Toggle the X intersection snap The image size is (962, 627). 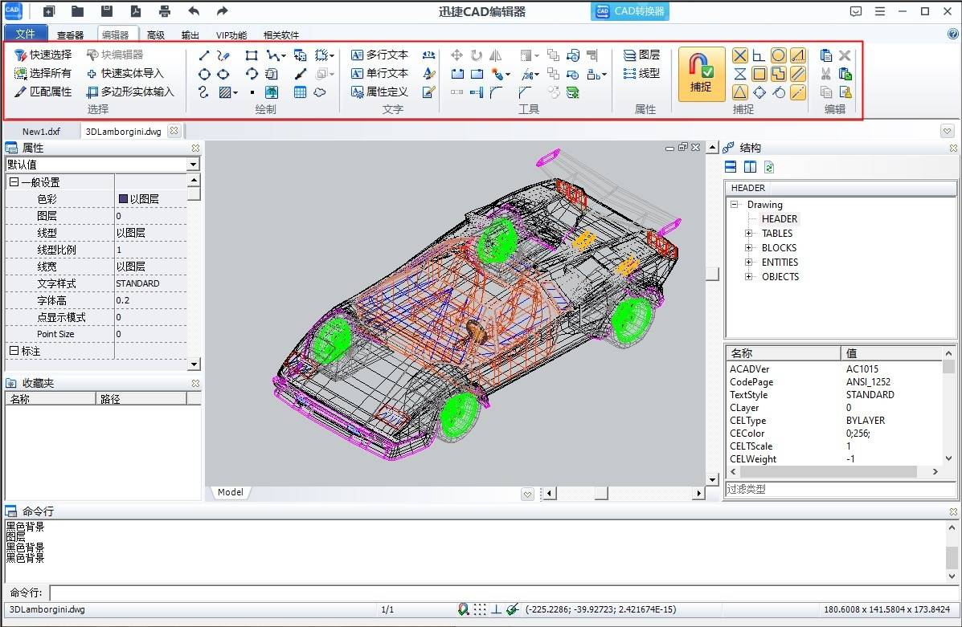point(740,55)
